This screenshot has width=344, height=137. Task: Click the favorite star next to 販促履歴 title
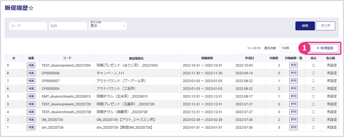pyautogui.click(x=31, y=8)
